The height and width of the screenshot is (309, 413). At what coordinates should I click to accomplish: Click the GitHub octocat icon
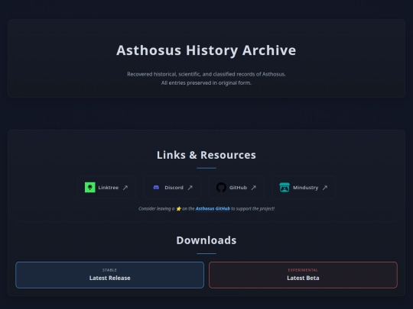click(x=221, y=188)
